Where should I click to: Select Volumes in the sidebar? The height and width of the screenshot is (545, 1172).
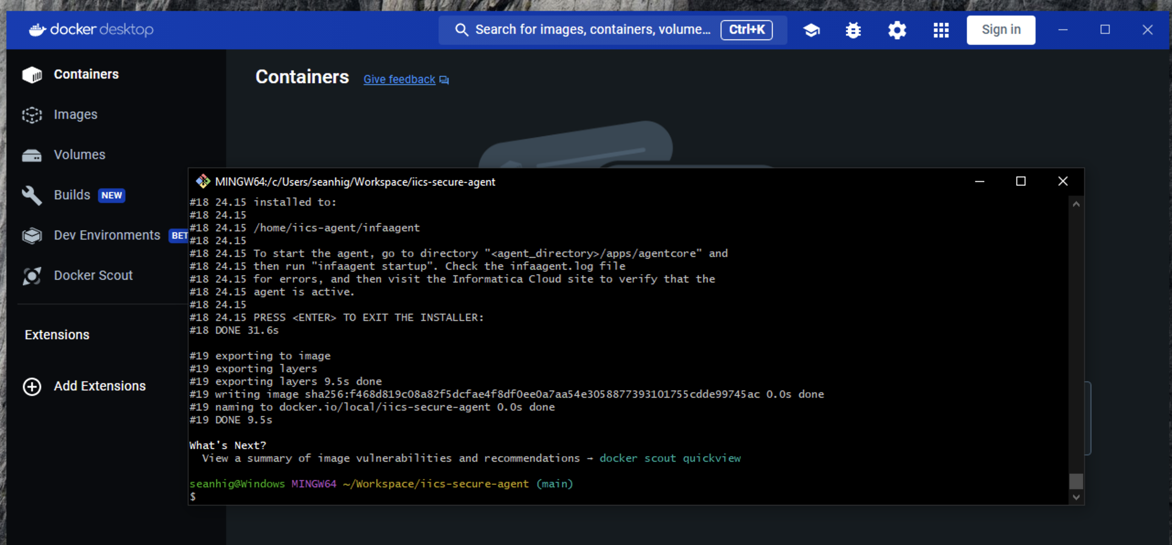80,155
